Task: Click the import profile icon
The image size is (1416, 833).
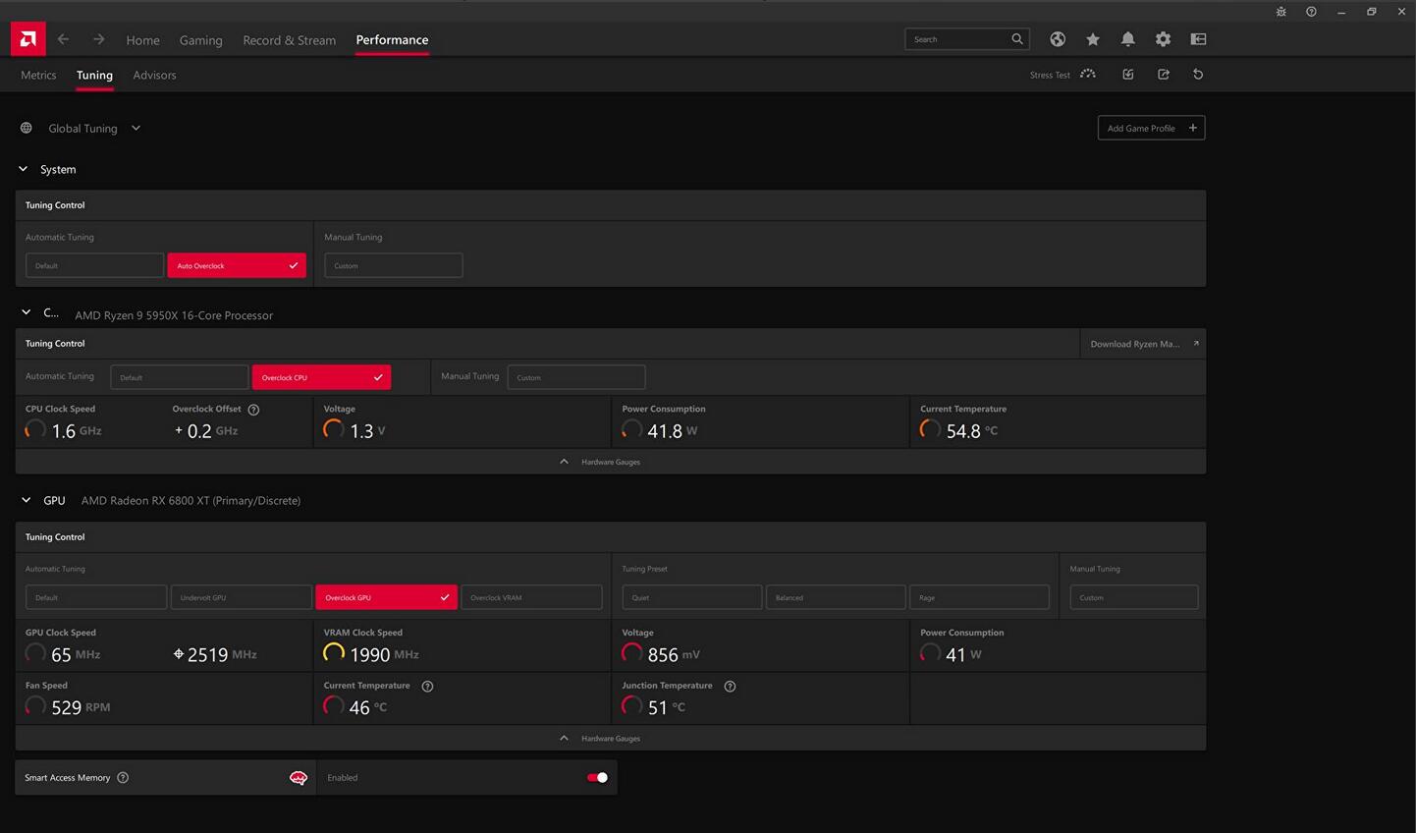Action: click(1128, 75)
